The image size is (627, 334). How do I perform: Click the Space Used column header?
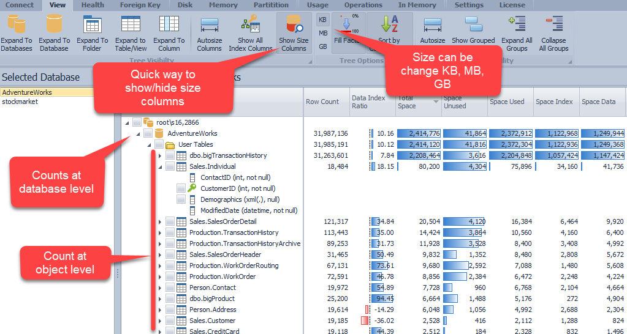point(511,102)
